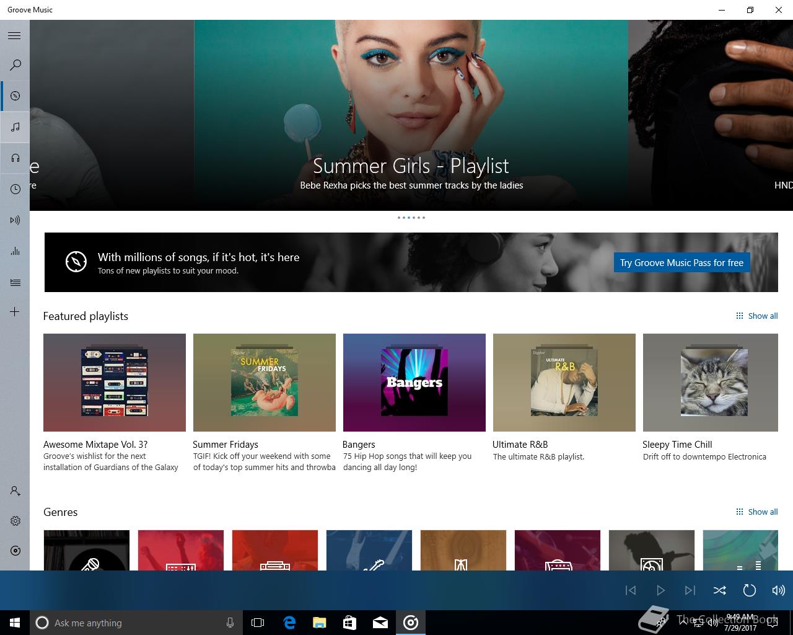Click 'Summer Fridays' title text
This screenshot has width=793, height=635.
click(226, 444)
